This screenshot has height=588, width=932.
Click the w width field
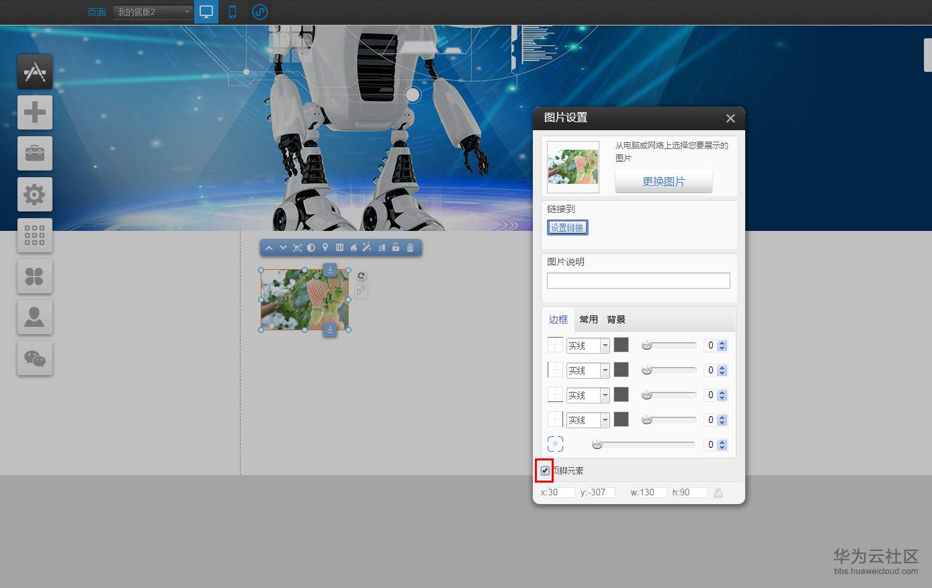(652, 493)
